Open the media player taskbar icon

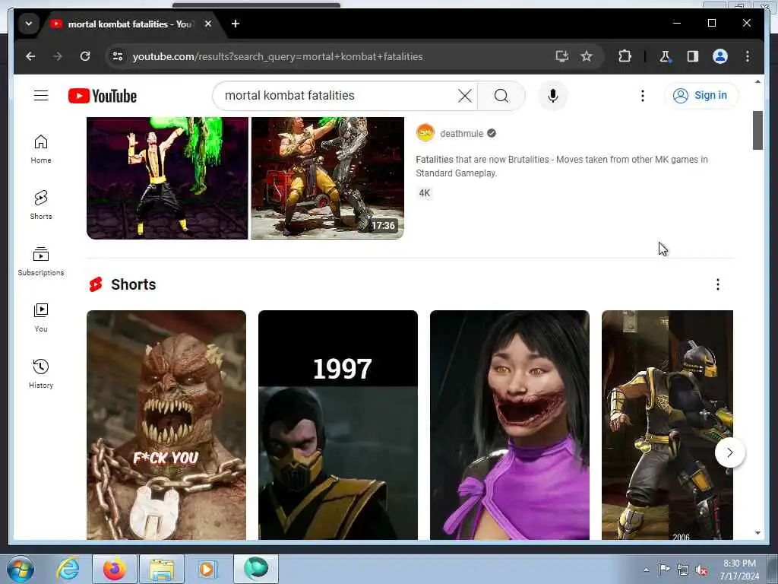pyautogui.click(x=207, y=569)
